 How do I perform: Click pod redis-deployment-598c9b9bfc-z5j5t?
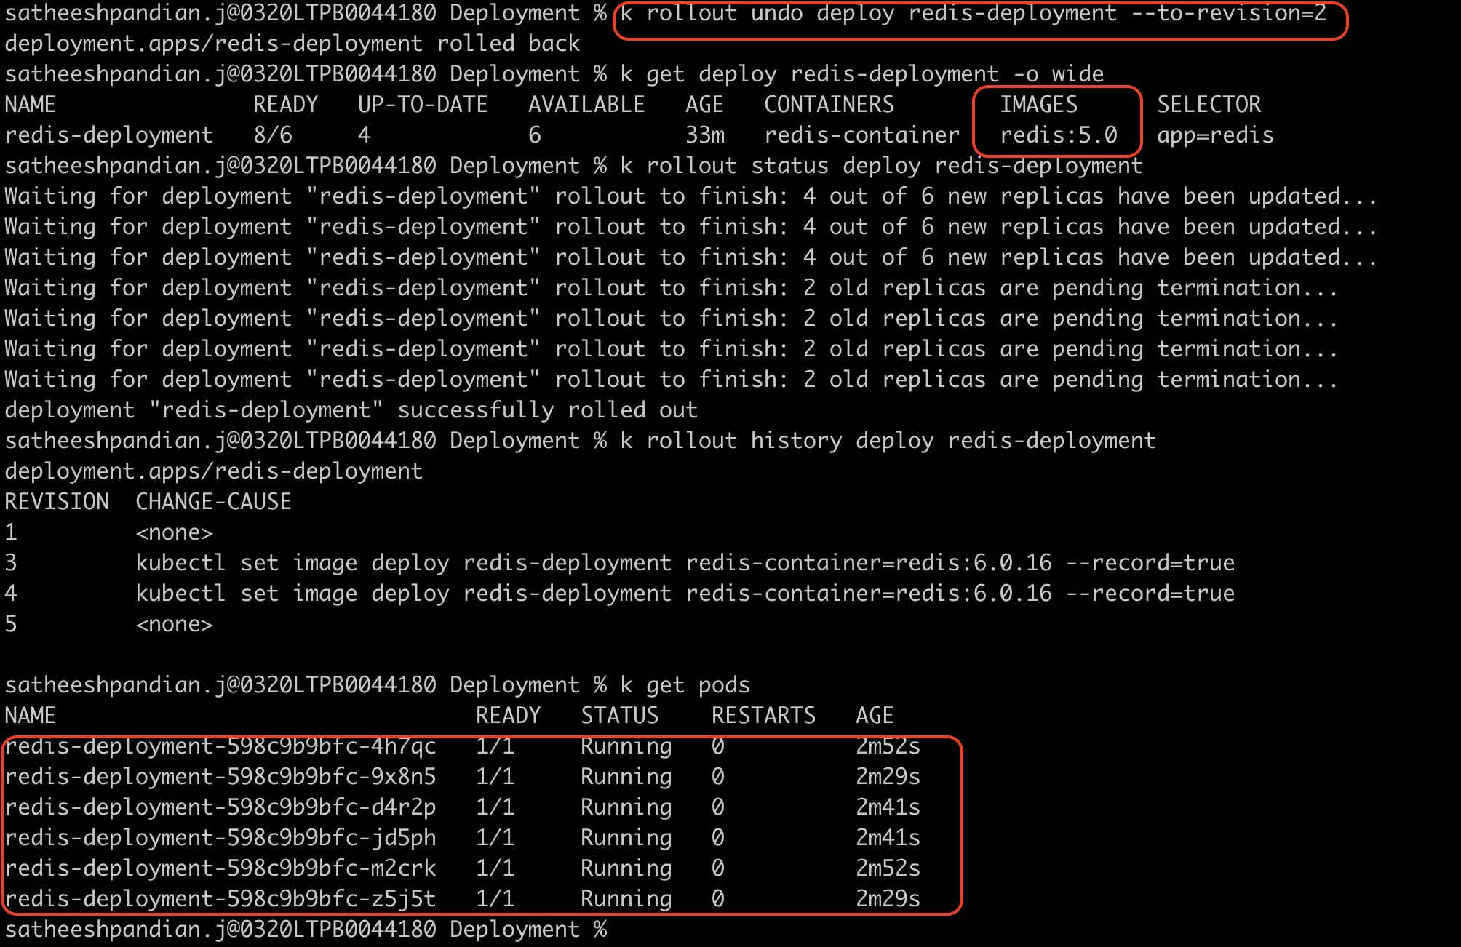tap(220, 899)
